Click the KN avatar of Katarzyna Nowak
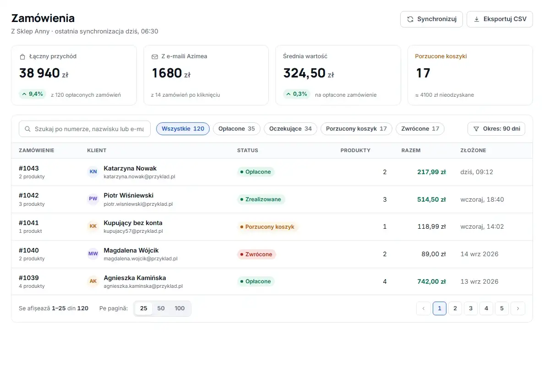 coord(93,172)
